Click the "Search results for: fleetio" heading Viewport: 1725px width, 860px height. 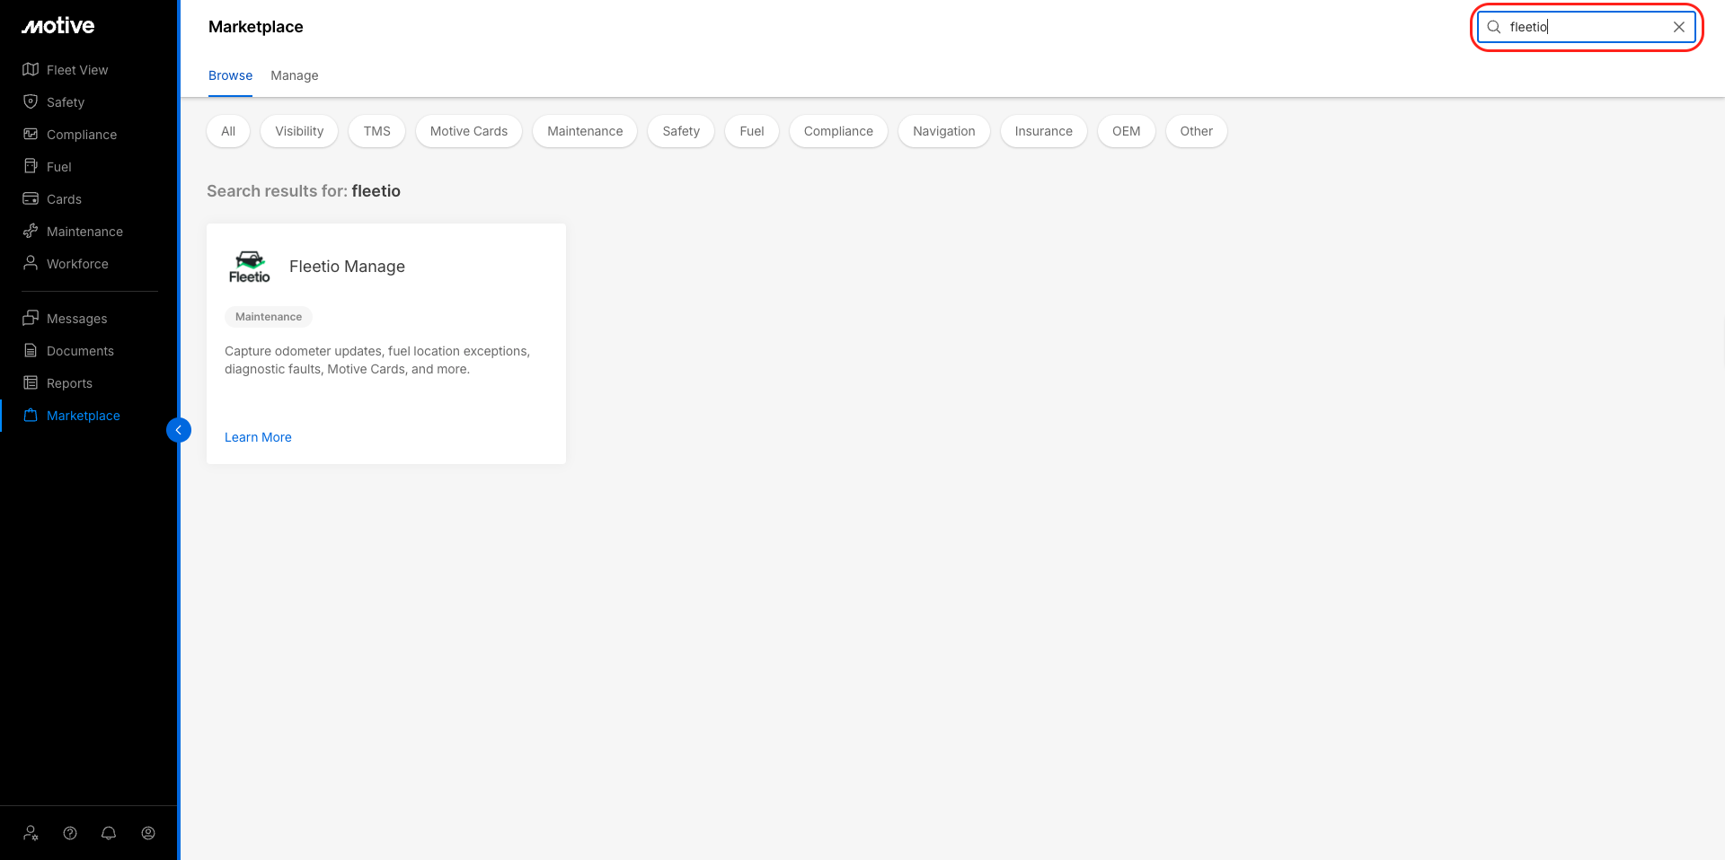[x=304, y=191]
